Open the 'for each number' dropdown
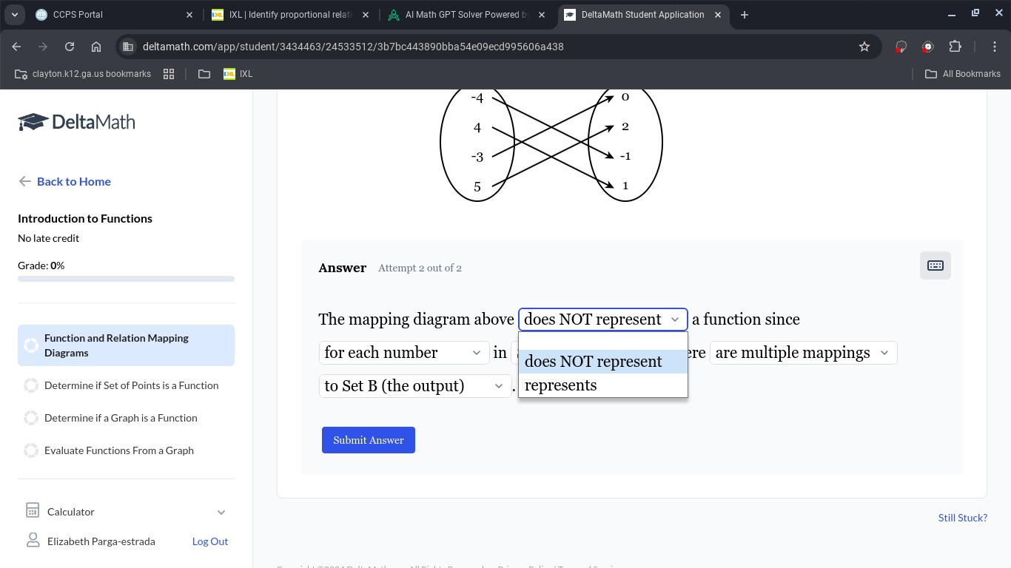Screen dimensions: 1011x568 (x=404, y=353)
